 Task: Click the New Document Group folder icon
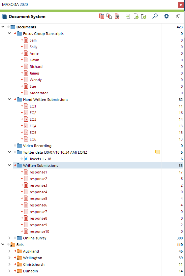[144, 16]
